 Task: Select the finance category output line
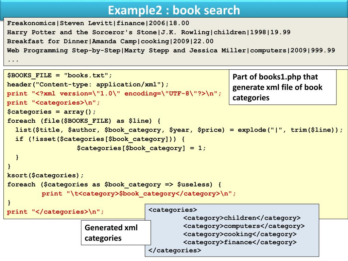click(240, 242)
